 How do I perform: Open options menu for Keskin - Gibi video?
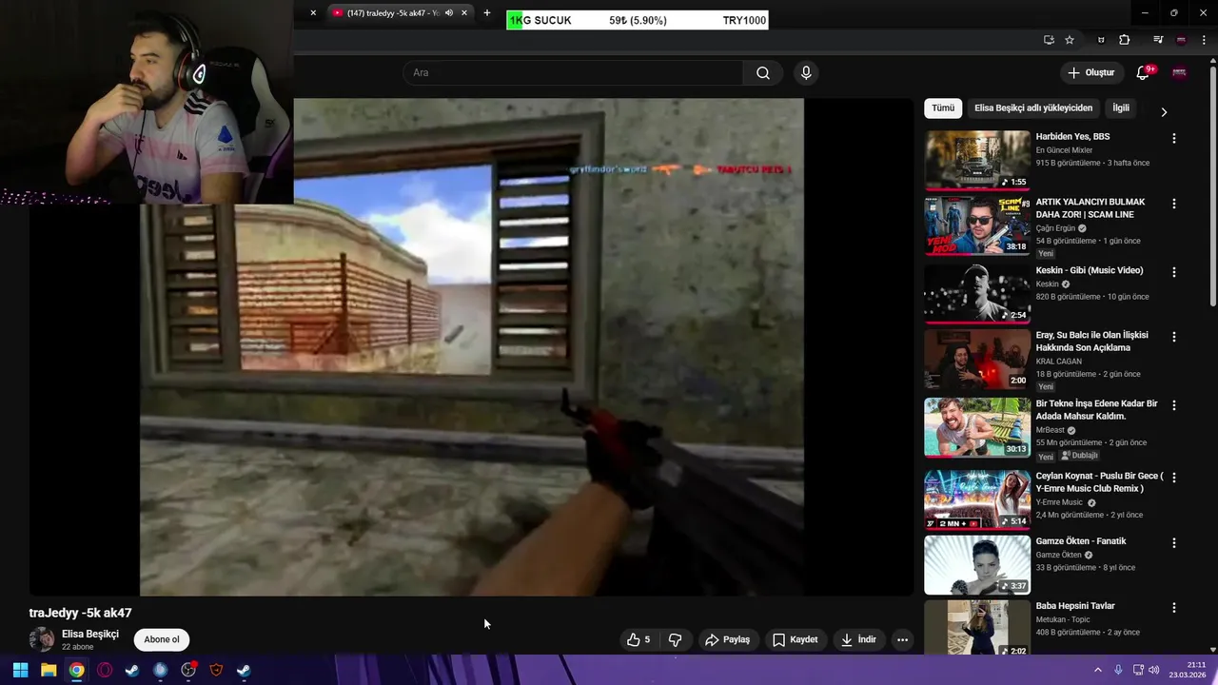1173,272
